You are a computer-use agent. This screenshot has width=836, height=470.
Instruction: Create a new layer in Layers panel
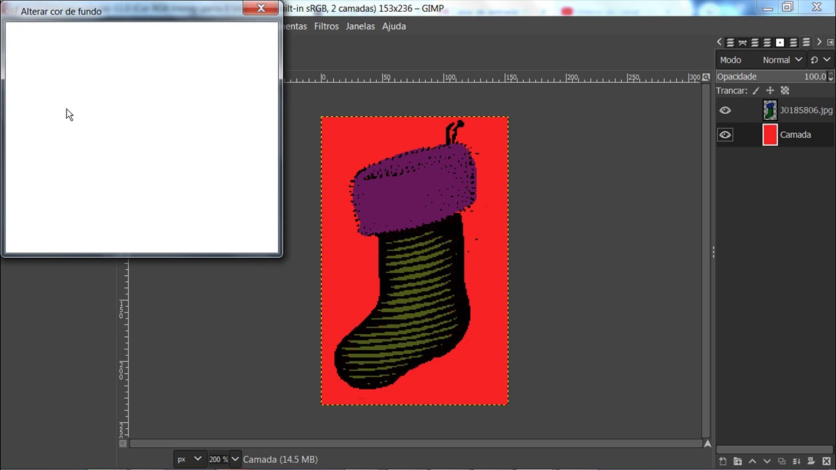click(x=723, y=462)
